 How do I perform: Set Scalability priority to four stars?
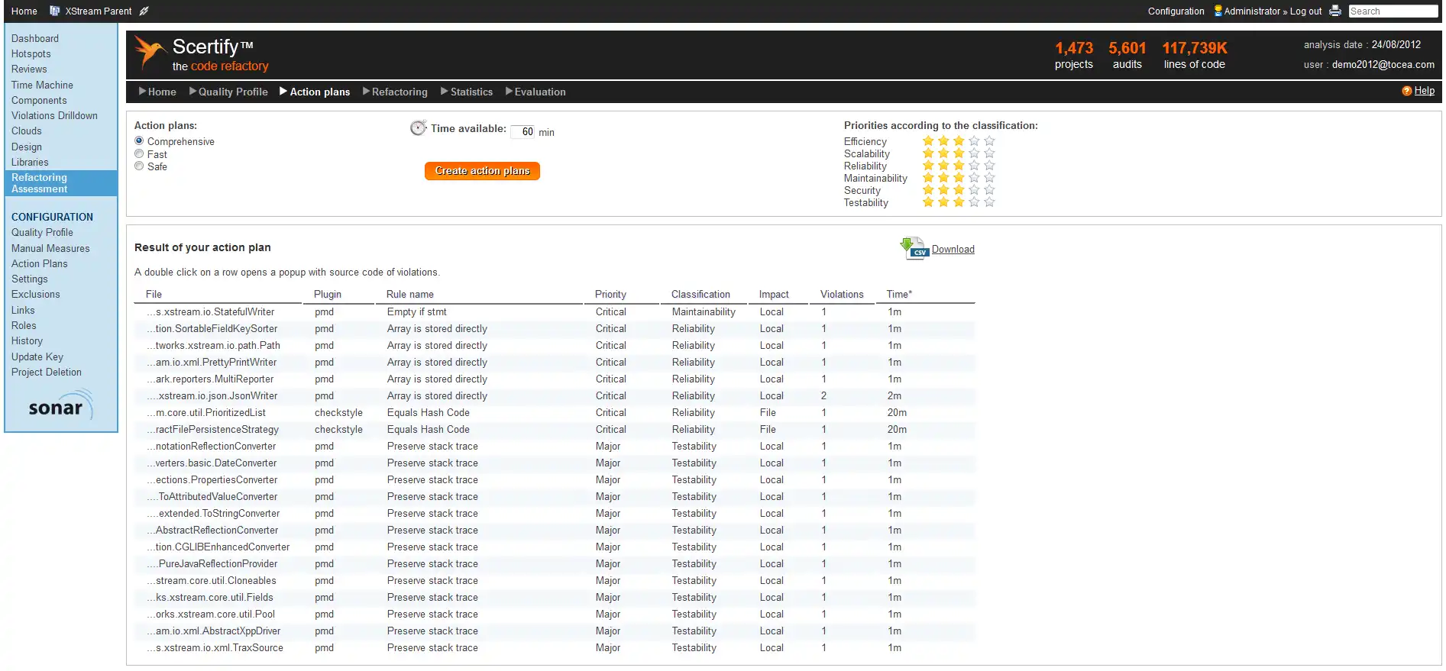pyautogui.click(x=974, y=153)
